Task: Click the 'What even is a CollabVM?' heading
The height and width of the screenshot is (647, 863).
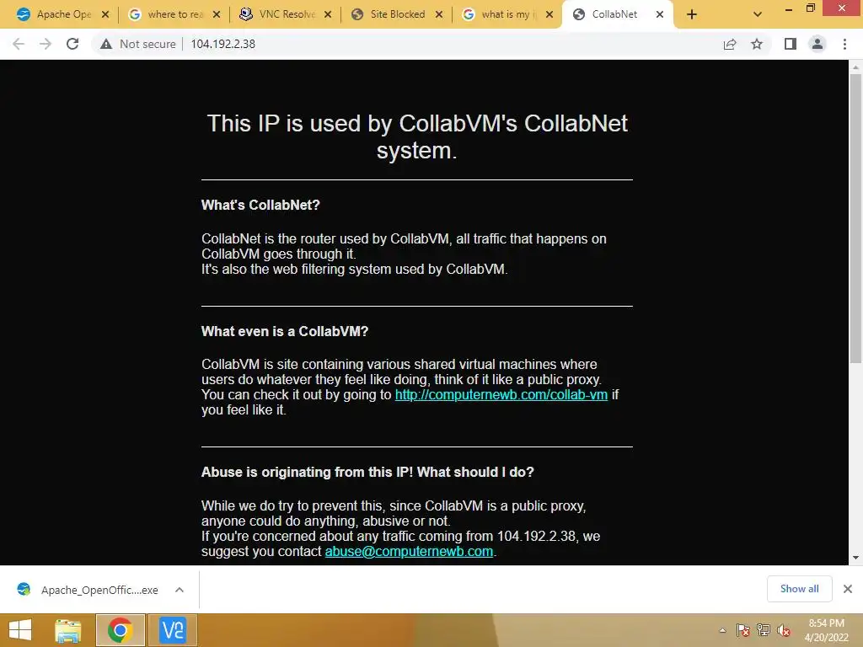Action: 285,331
